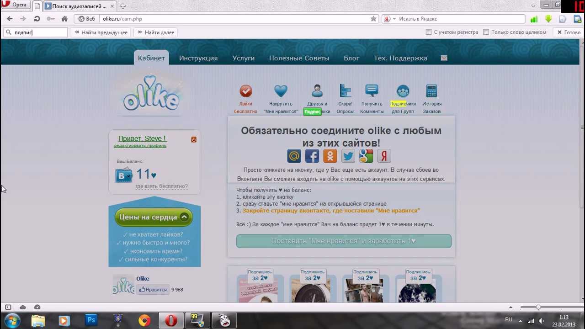585x329 pixels.
Task: Click the password wand key icon
Action: click(51, 19)
